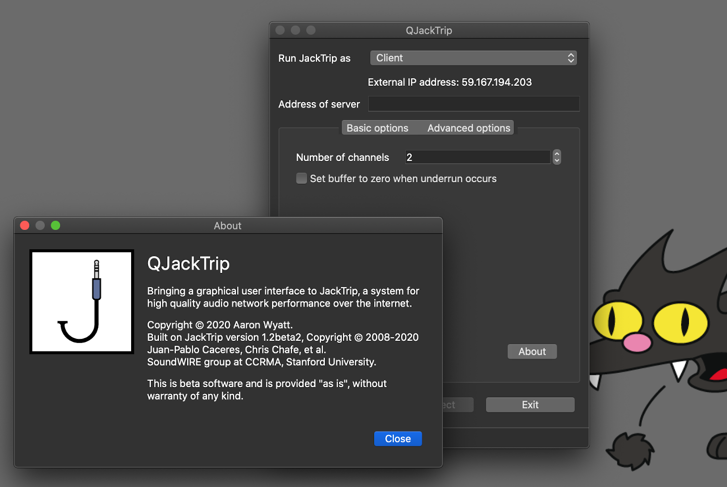Switch to the Basic options tab
727x487 pixels.
pos(377,128)
